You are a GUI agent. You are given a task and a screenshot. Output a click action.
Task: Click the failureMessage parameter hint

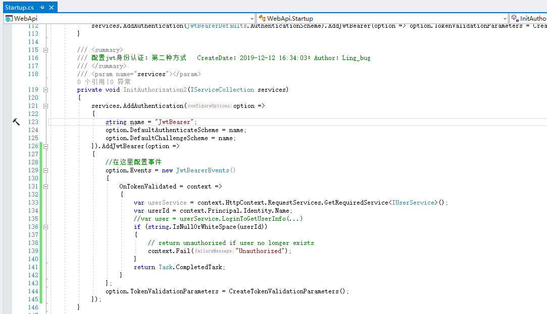pos(214,251)
